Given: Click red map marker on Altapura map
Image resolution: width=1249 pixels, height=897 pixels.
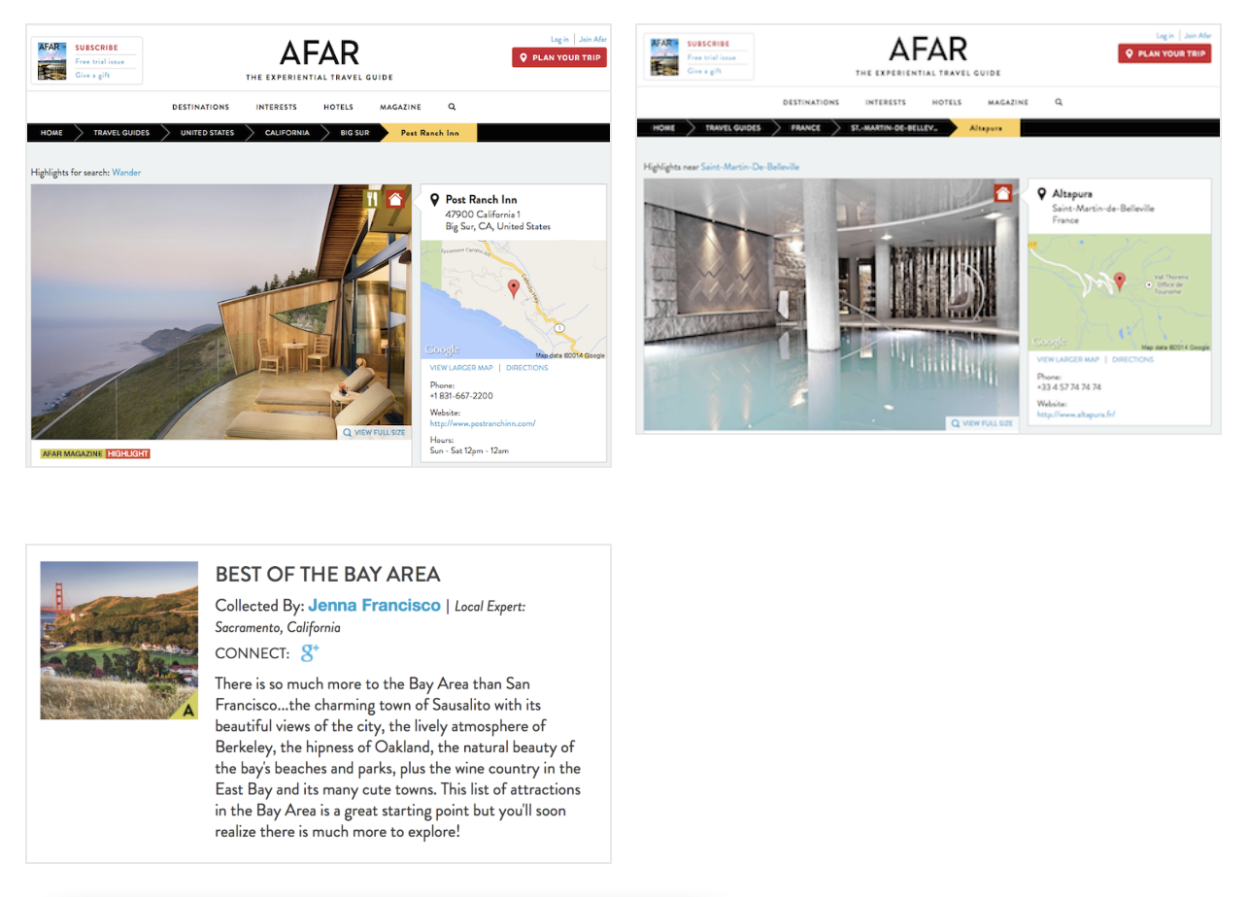Looking at the screenshot, I should pyautogui.click(x=1120, y=282).
